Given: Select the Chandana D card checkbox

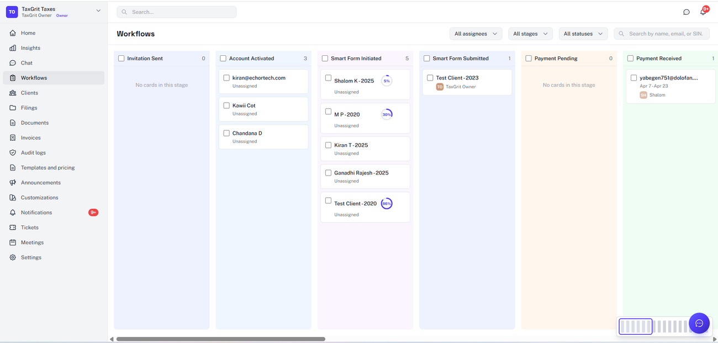Looking at the screenshot, I should [226, 133].
